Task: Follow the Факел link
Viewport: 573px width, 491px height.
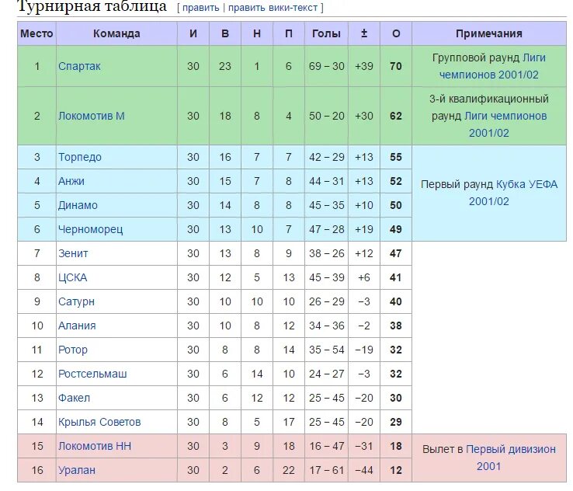Action: click(x=75, y=398)
